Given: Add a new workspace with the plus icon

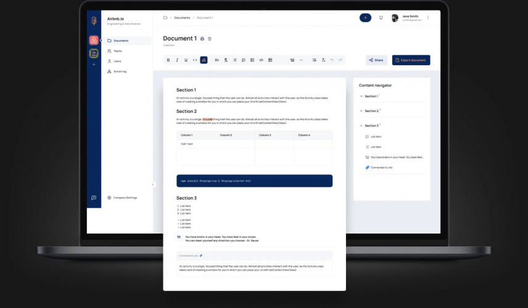Looking at the screenshot, I should pyautogui.click(x=94, y=65).
